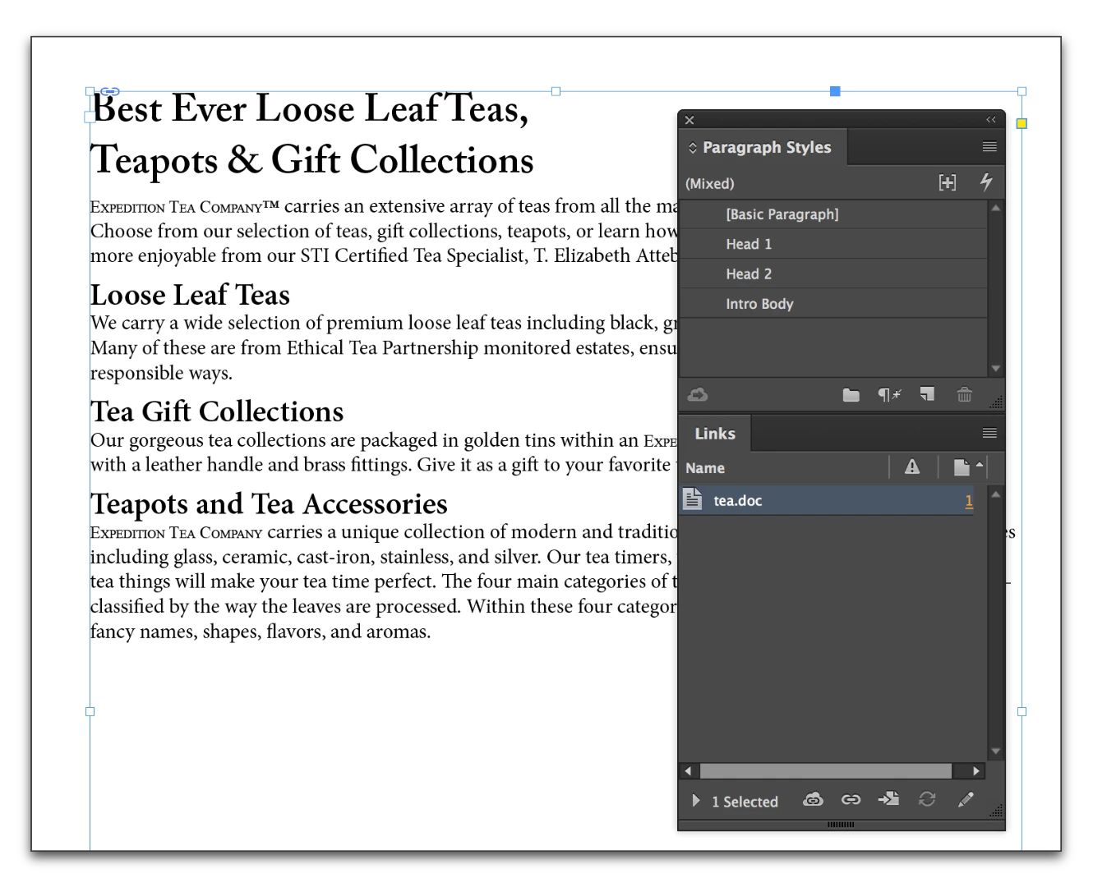Click the top center frame handle
The image size is (1093, 887).
click(556, 91)
